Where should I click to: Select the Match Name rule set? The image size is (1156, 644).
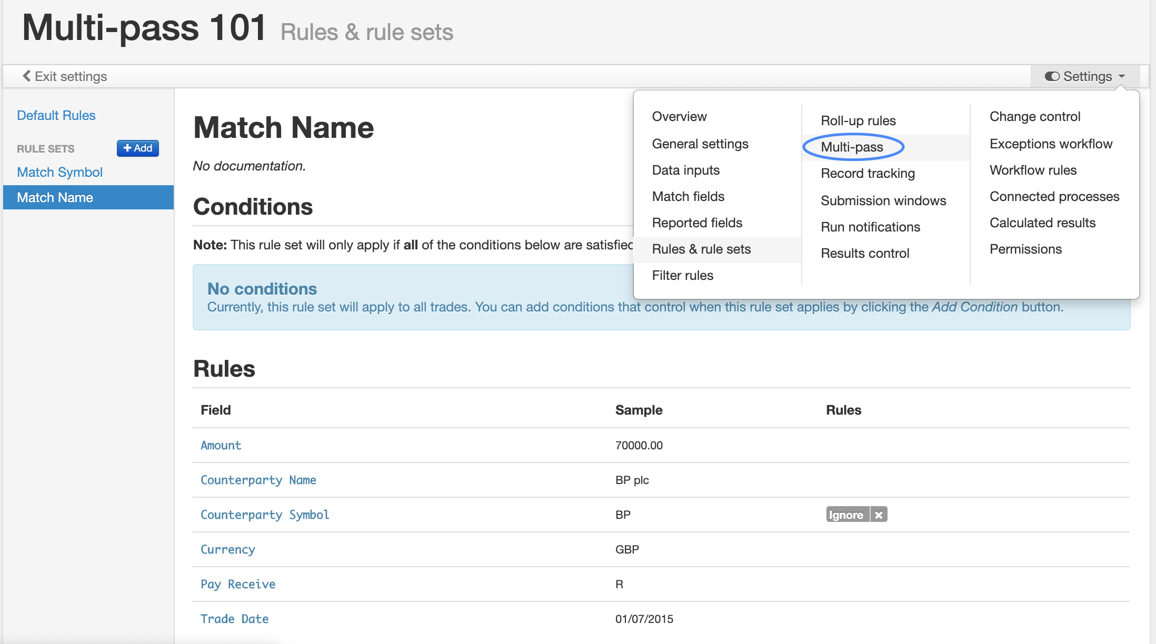click(x=88, y=197)
